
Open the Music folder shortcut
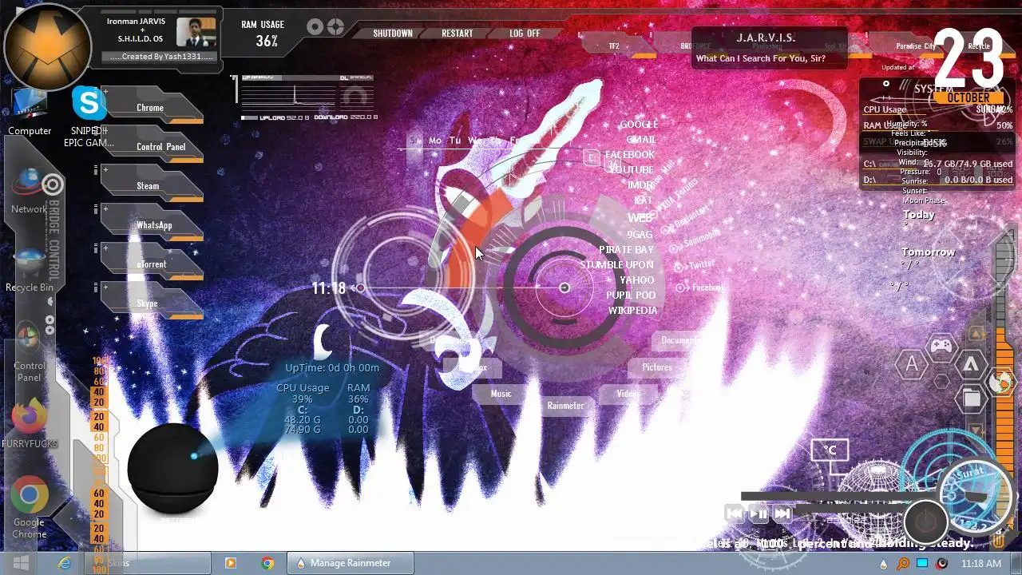tap(501, 394)
